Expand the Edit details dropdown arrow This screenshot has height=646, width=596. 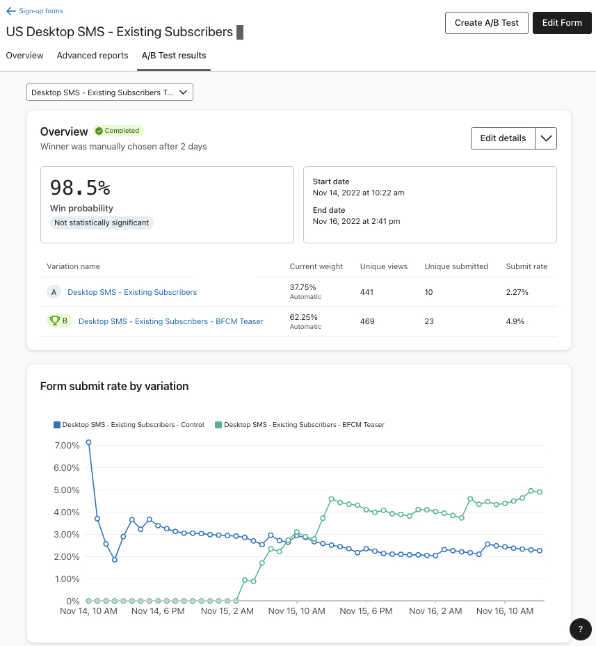tap(546, 138)
